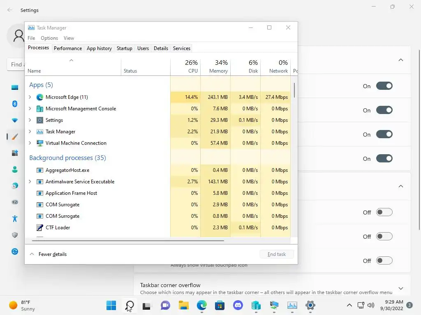Select the AggregatorHost.exe process icon
This screenshot has width=421, height=315.
[40, 170]
